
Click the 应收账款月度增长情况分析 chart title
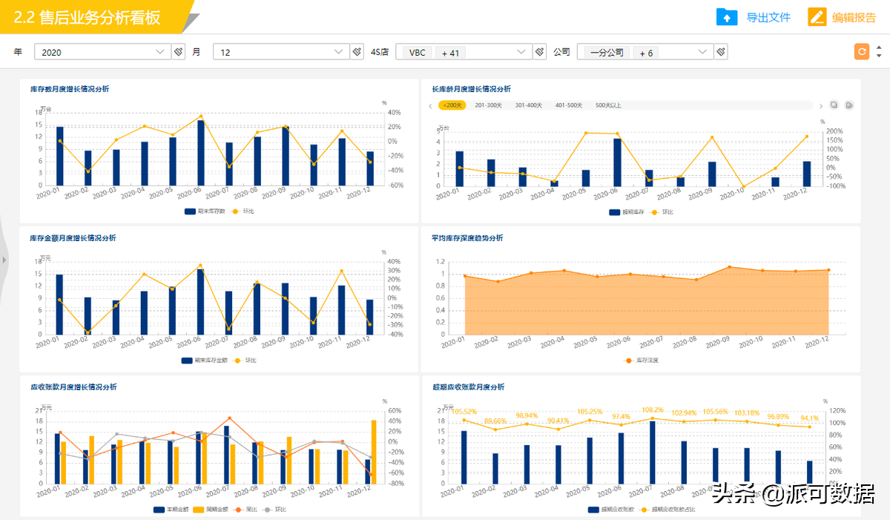[x=73, y=387]
